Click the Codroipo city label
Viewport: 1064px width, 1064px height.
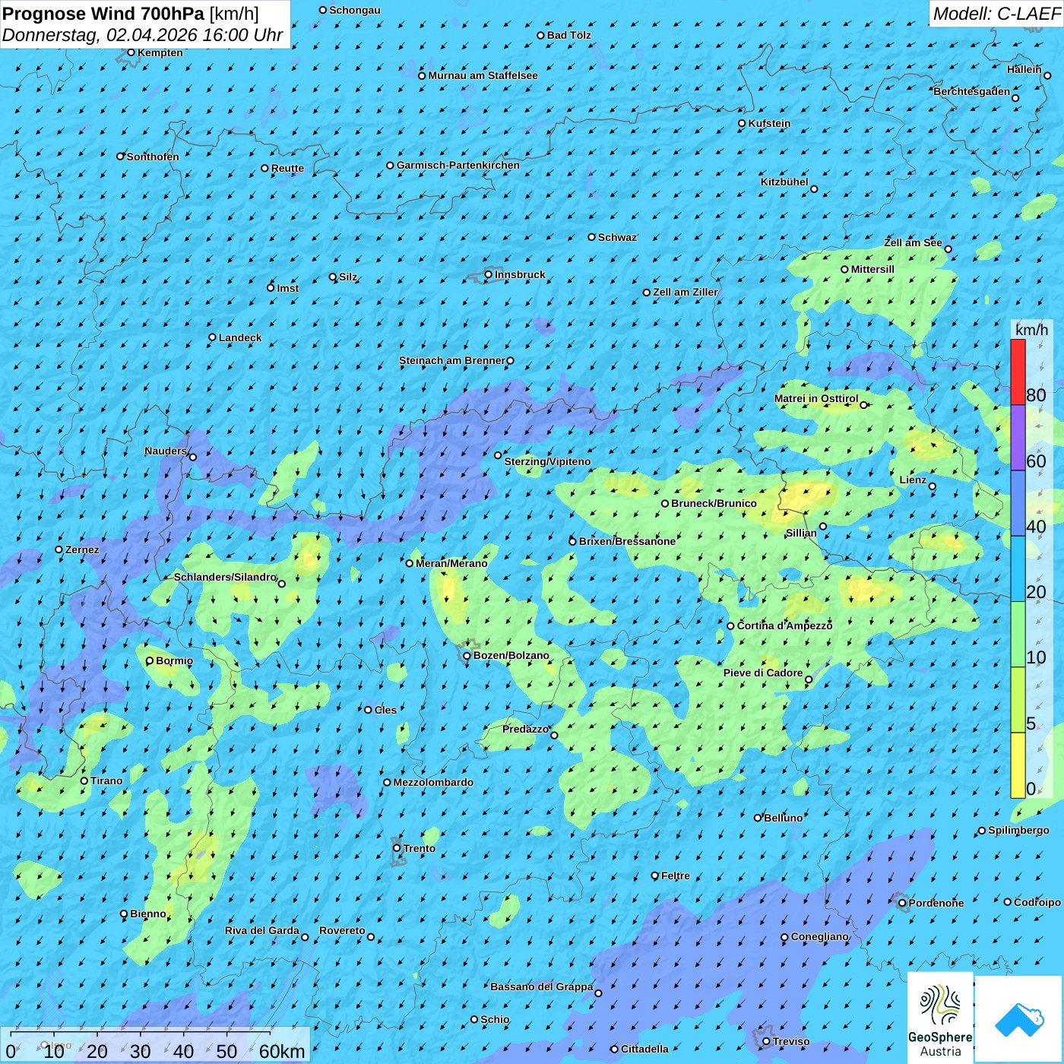tap(1037, 902)
